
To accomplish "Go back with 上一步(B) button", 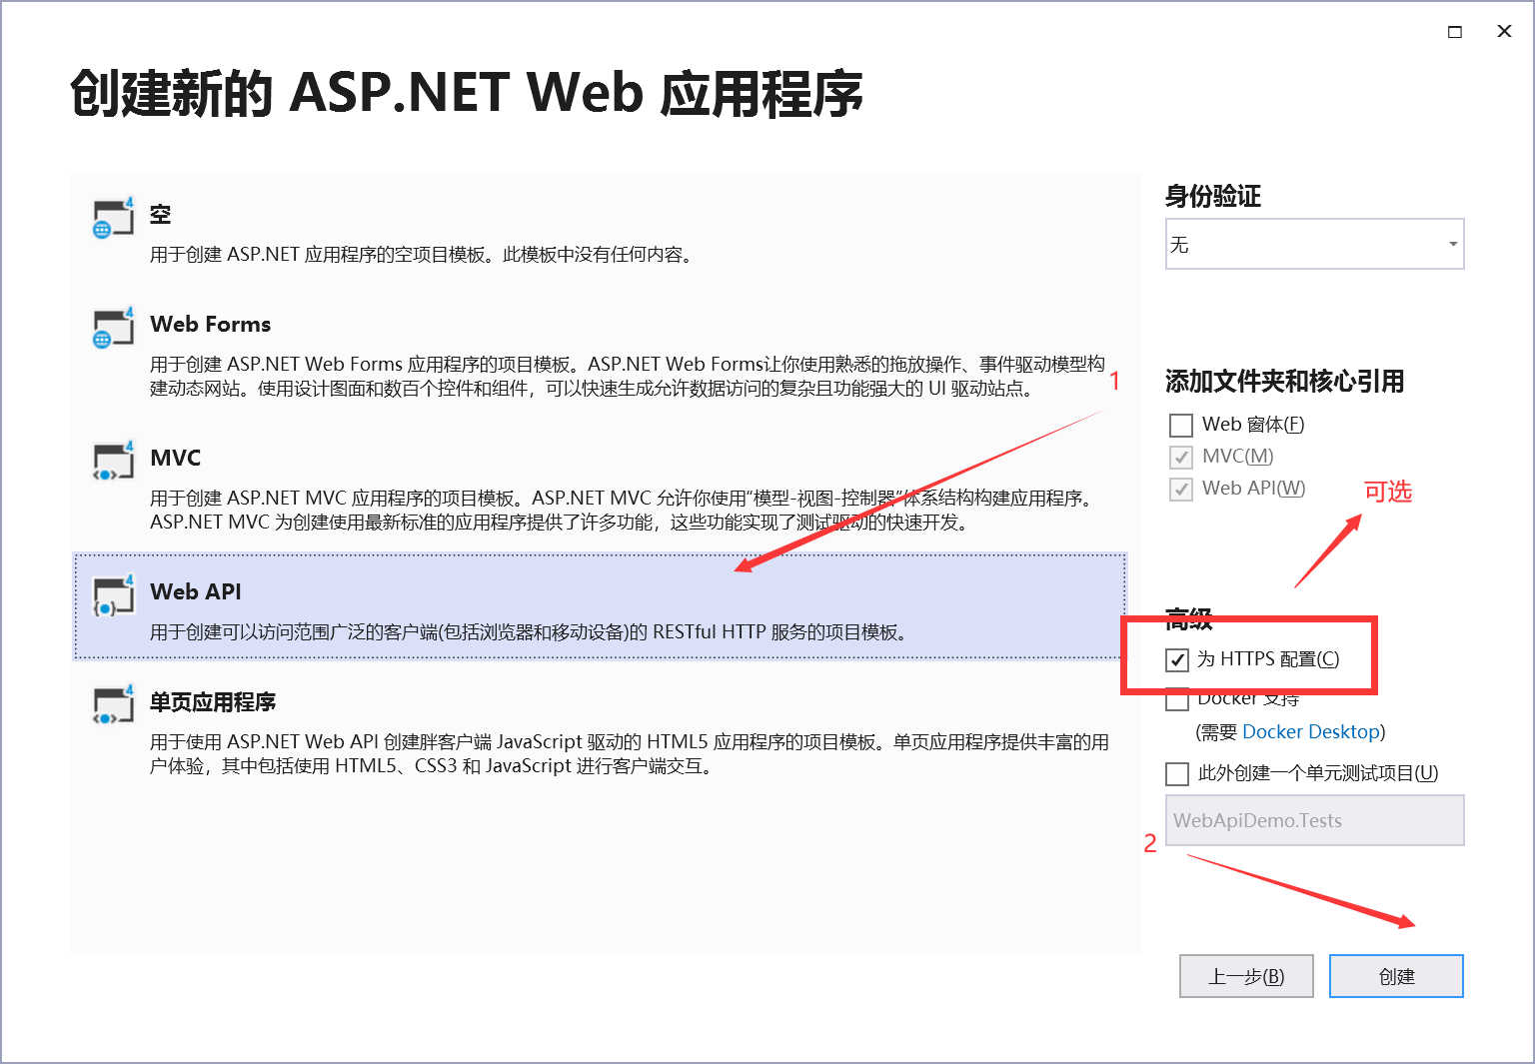I will (1246, 976).
